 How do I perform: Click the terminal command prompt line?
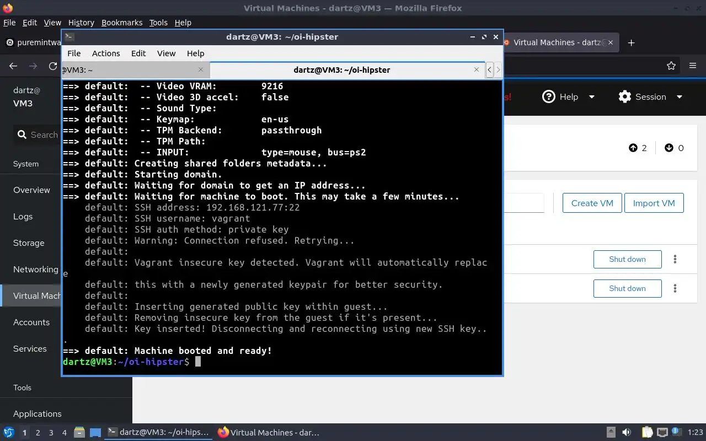click(282, 362)
